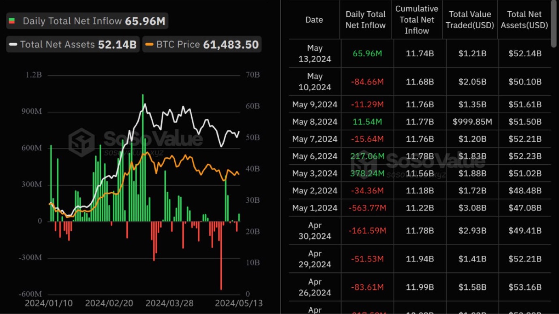Viewport: 559px width, 314px height.
Task: Click the tallest green inflow bar
Action: [143, 158]
